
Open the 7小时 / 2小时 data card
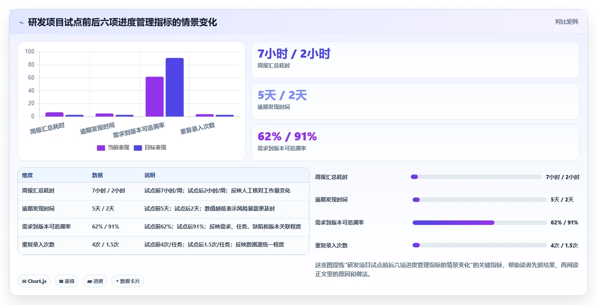[415, 60]
